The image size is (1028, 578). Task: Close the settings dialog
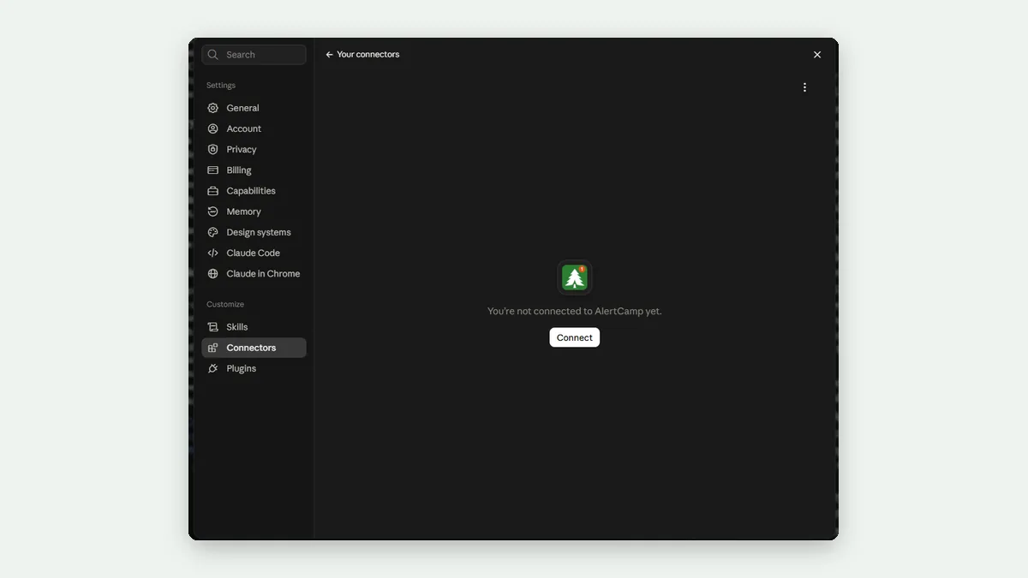(x=817, y=55)
